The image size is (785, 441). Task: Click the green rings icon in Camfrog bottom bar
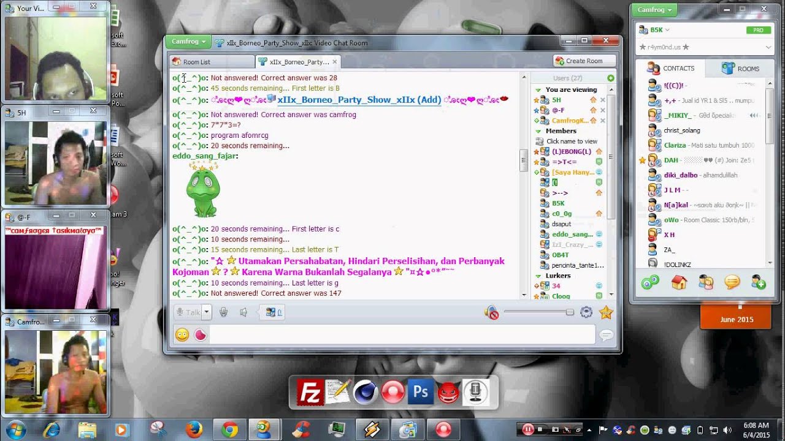click(650, 282)
